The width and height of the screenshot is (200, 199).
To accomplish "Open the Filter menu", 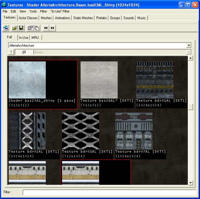I will 43,11.
